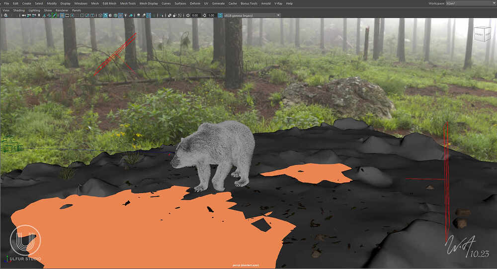
Task: Click the Motion Blur icon
Action: pos(144,15)
